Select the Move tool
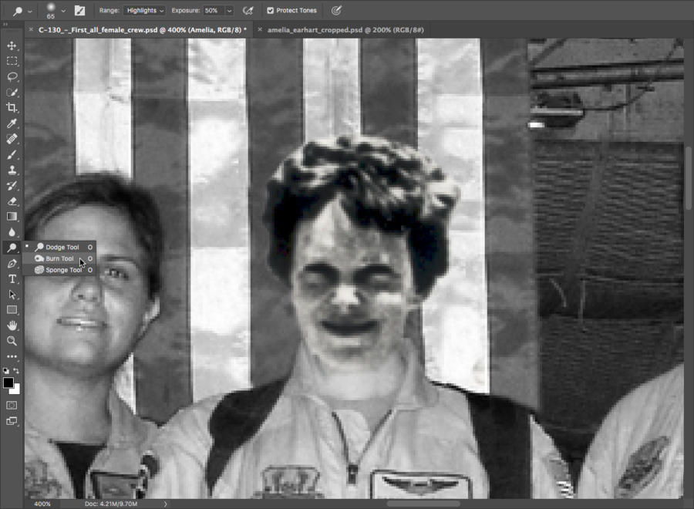694x509 pixels. (12, 46)
